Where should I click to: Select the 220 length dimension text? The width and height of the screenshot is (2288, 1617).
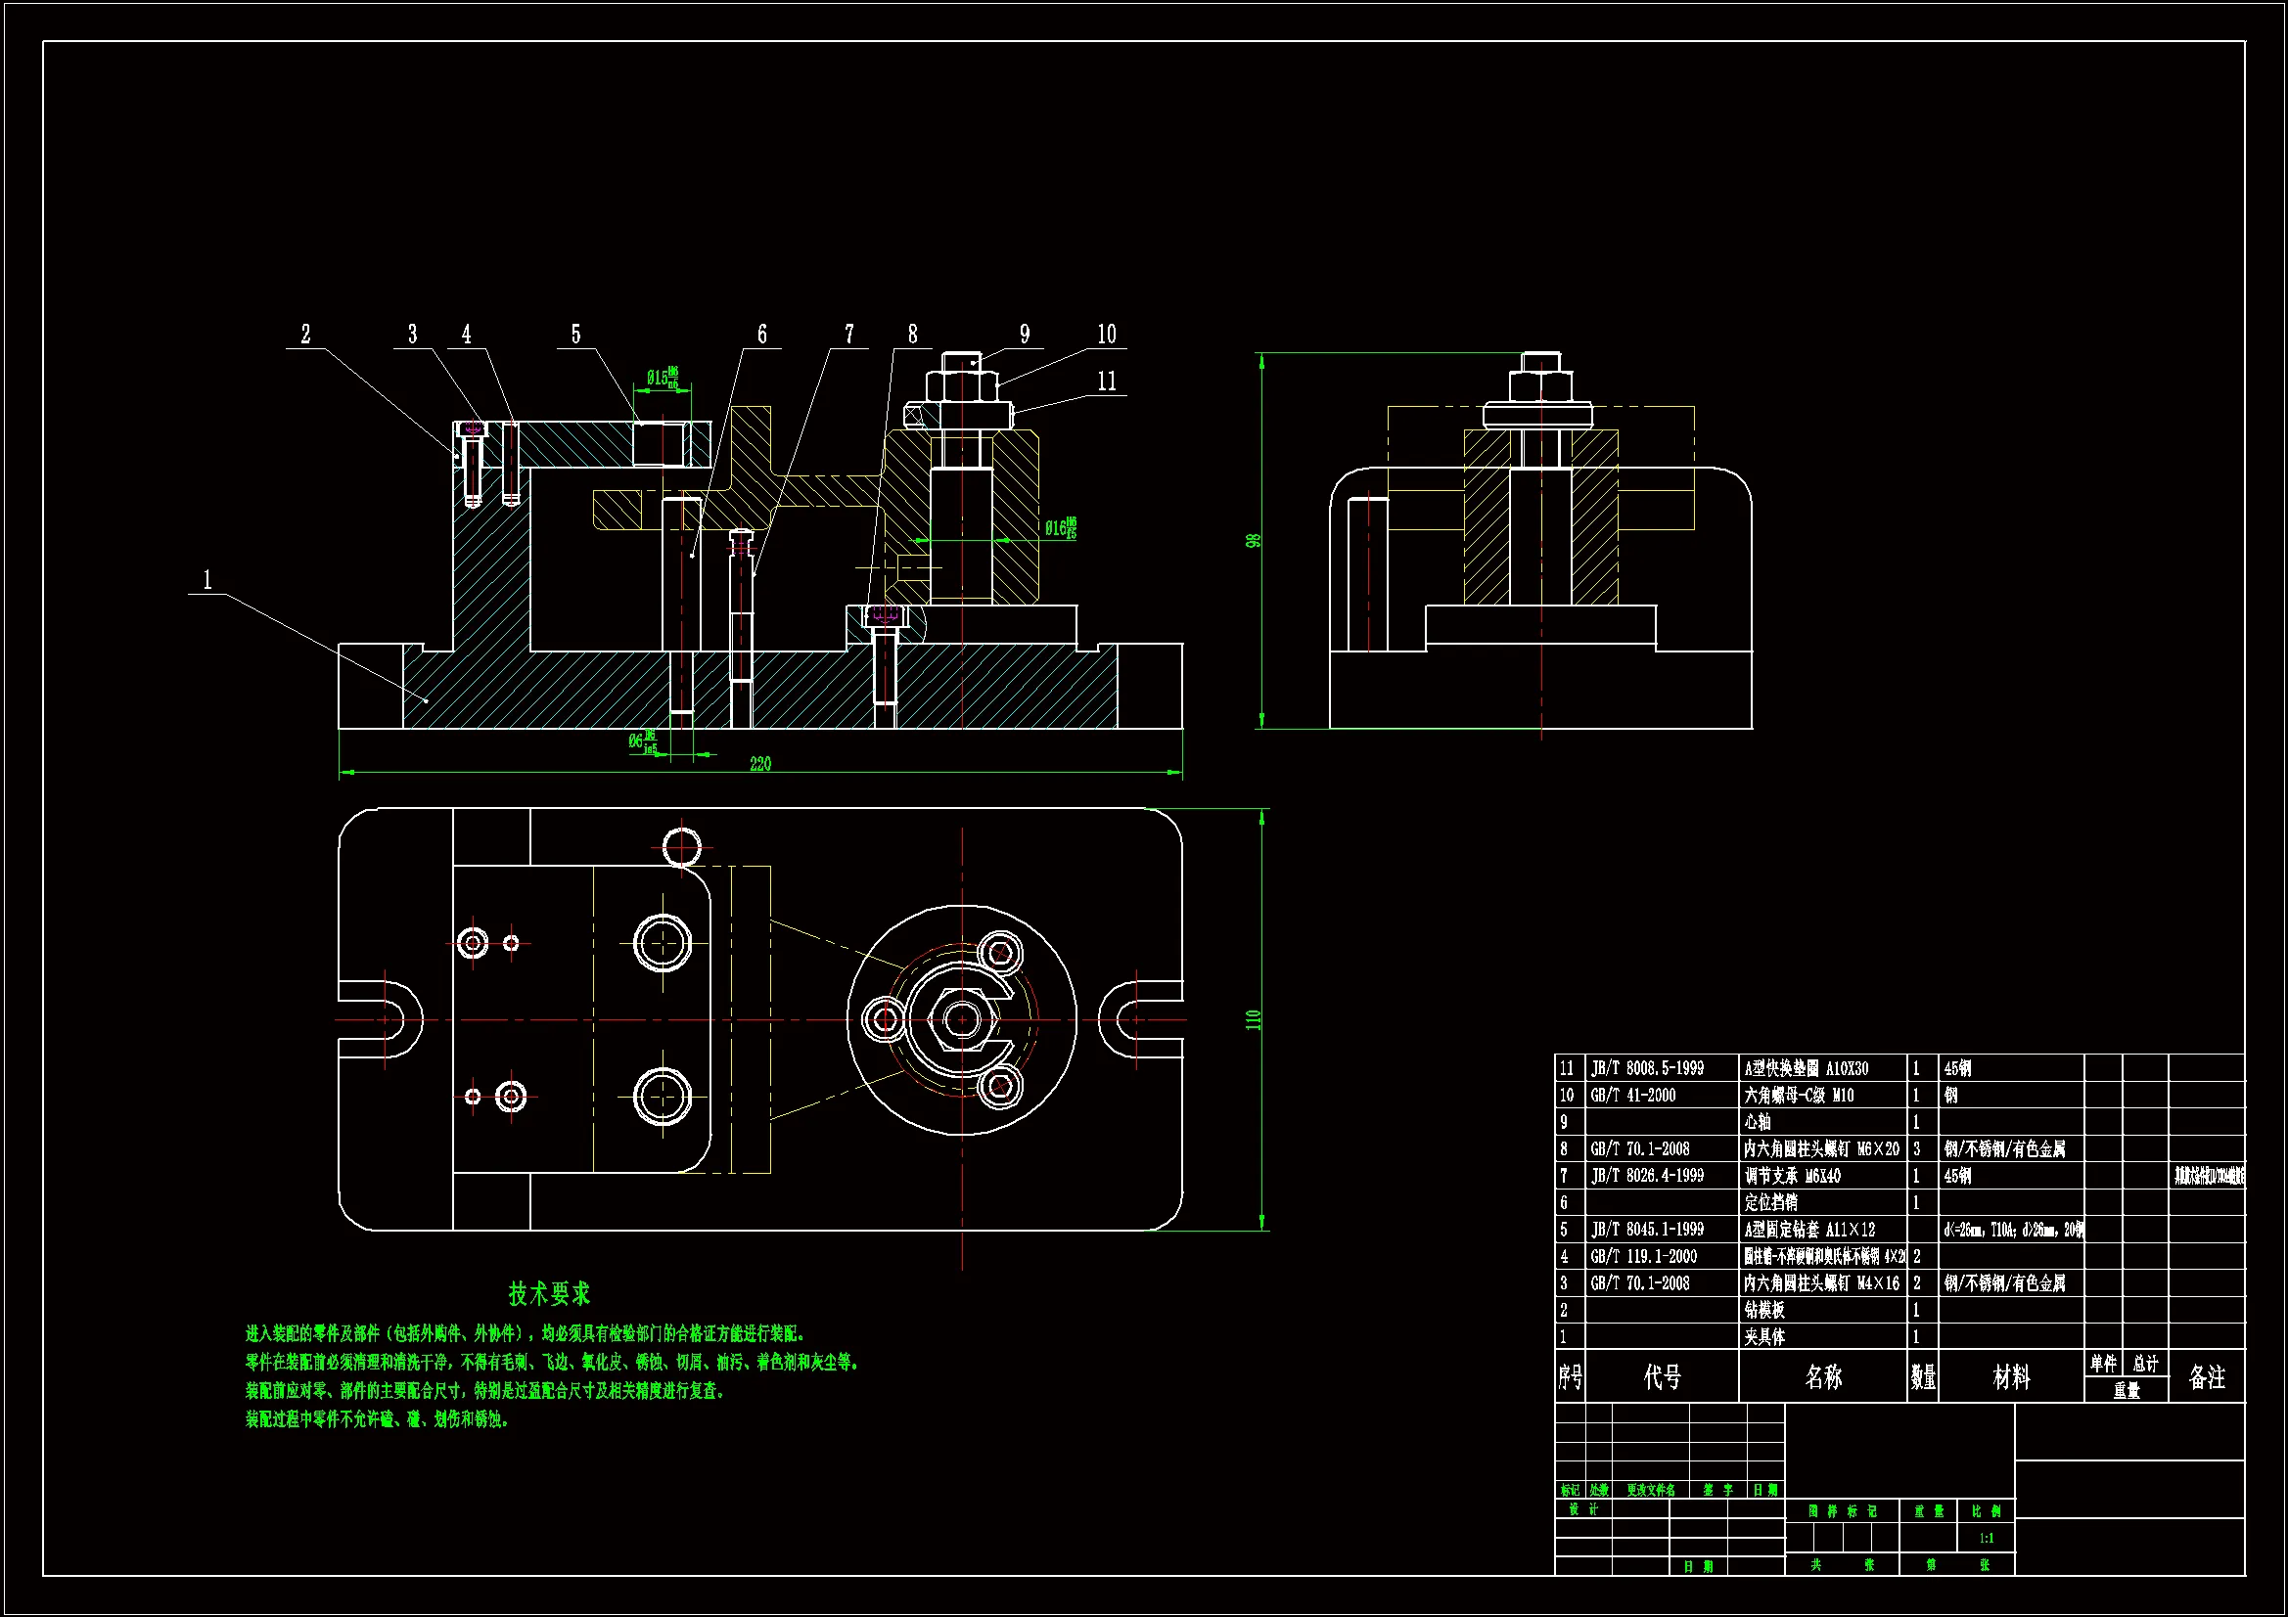tap(759, 764)
